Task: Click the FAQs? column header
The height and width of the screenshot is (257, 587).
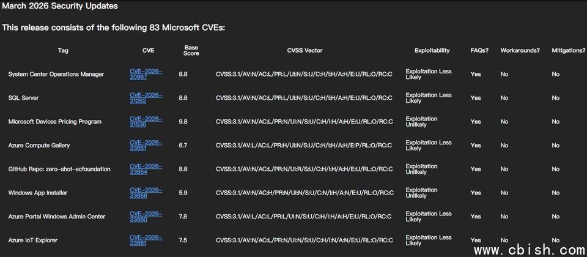Action: pyautogui.click(x=479, y=50)
